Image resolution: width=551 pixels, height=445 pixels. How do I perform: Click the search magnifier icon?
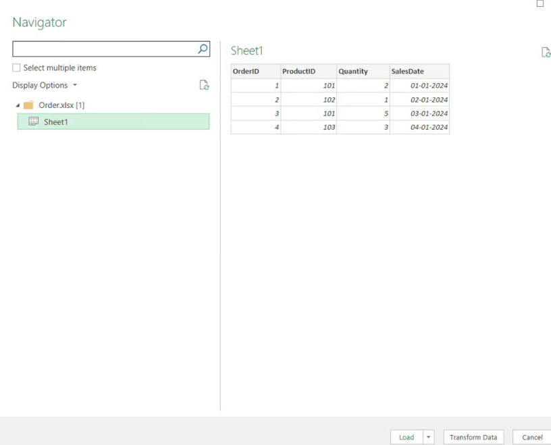pos(202,49)
